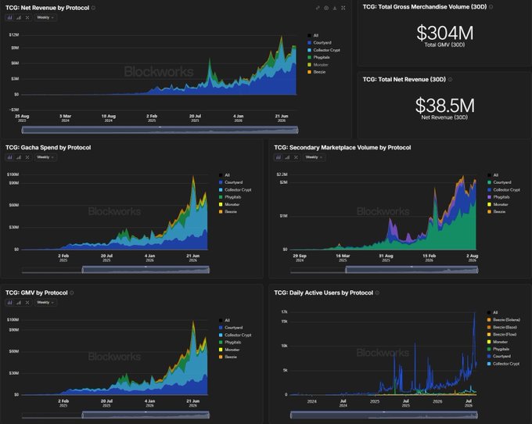Toggle Beezie (Base) in Daily Active Users legend
The width and height of the screenshot is (532, 424).
click(x=502, y=327)
